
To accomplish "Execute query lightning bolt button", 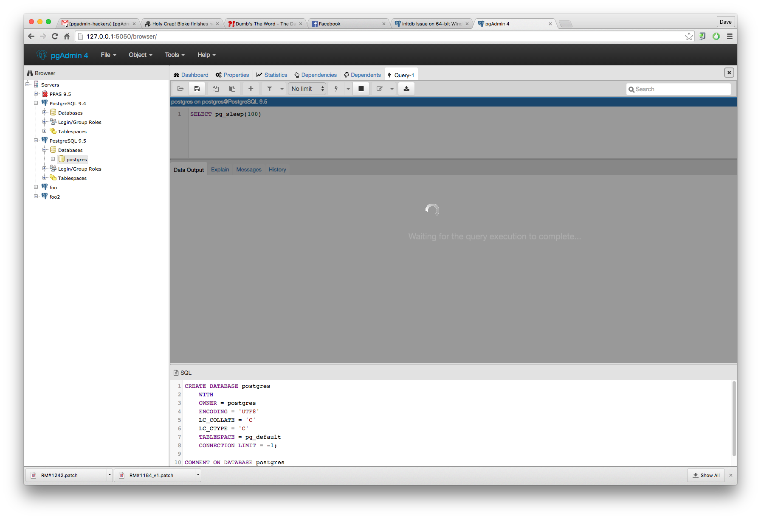I will (336, 89).
